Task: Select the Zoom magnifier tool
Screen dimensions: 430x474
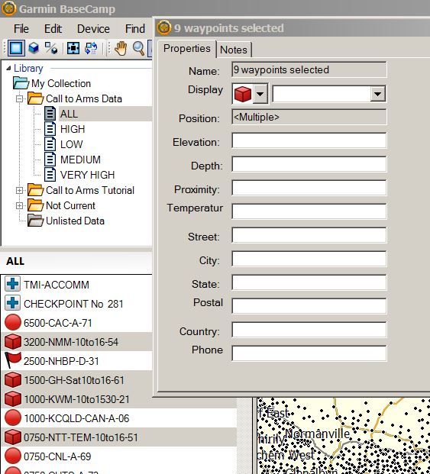Action: (x=139, y=48)
